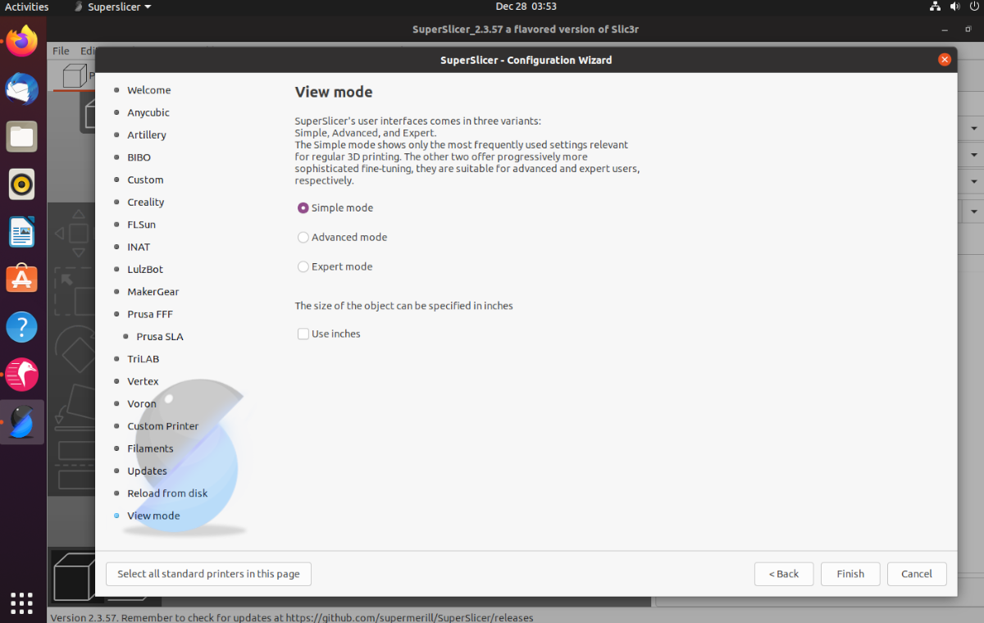984x623 pixels.
Task: Open the LulzBot printers page
Action: (x=145, y=270)
